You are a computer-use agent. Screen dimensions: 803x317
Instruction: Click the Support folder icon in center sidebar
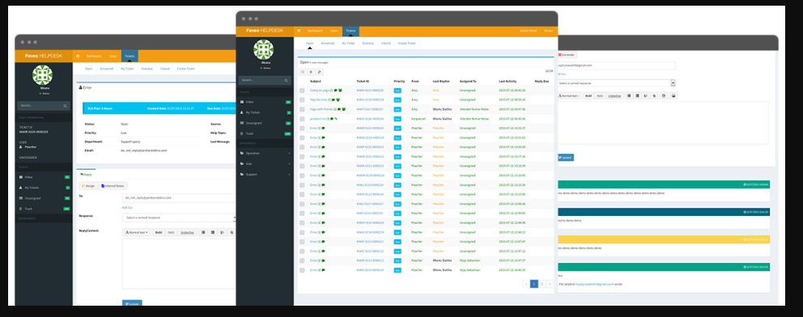coord(242,175)
